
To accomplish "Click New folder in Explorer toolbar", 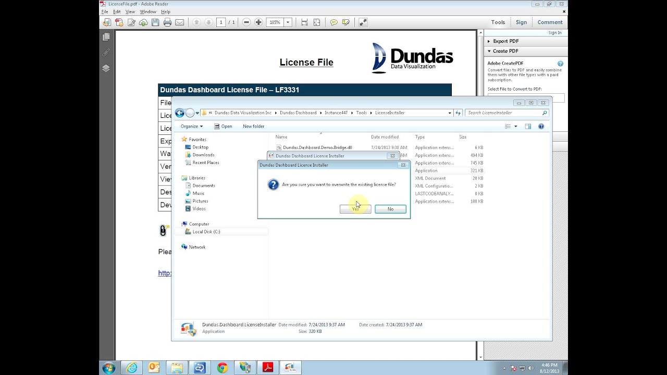I will coord(254,127).
